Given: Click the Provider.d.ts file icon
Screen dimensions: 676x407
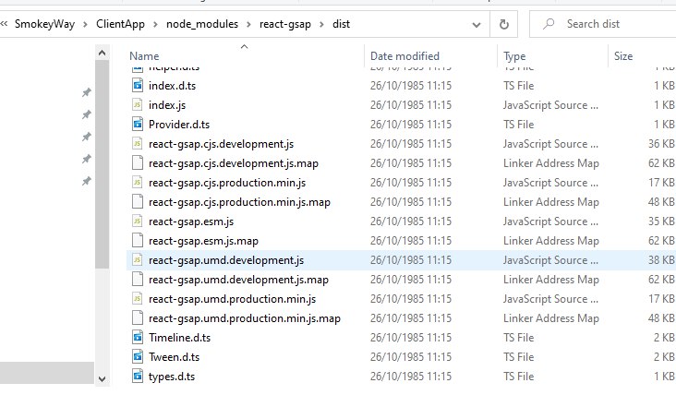Looking at the screenshot, I should pyautogui.click(x=137, y=124).
